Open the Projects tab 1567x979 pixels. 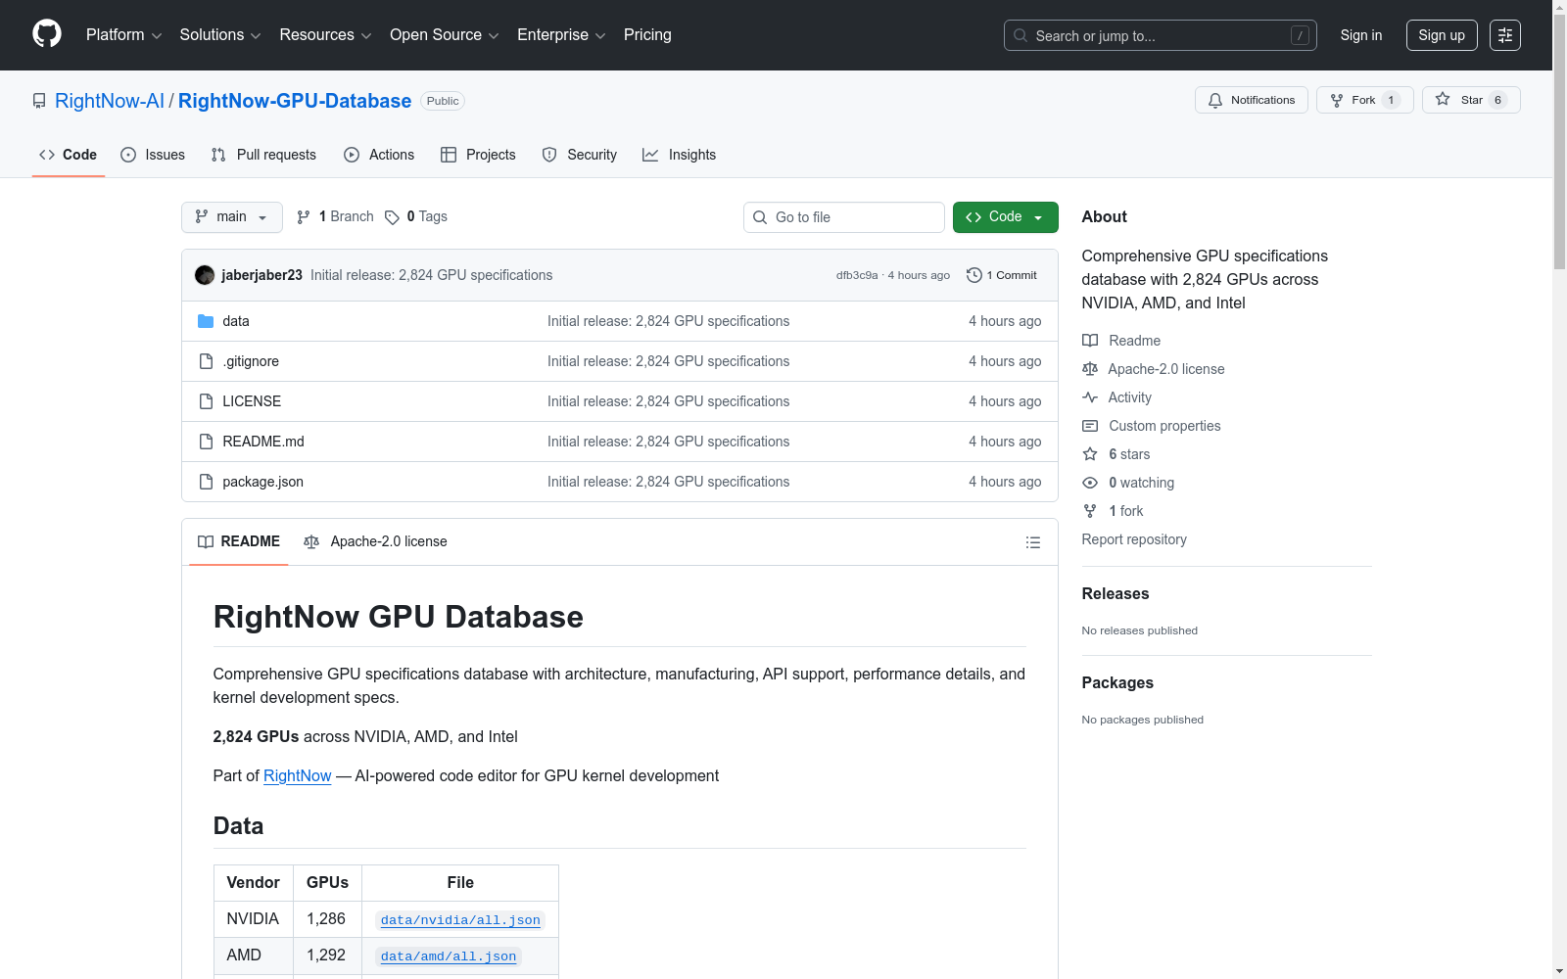pyautogui.click(x=478, y=155)
